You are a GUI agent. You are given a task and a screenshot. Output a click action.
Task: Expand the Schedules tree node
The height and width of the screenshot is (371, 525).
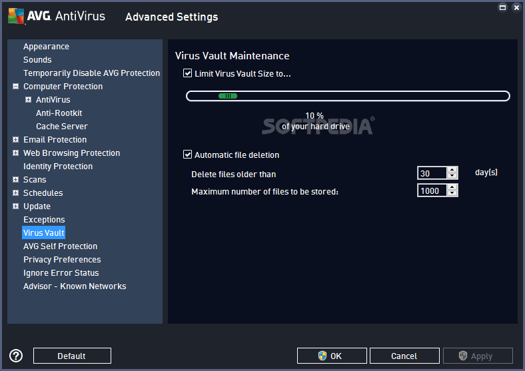[x=15, y=193]
